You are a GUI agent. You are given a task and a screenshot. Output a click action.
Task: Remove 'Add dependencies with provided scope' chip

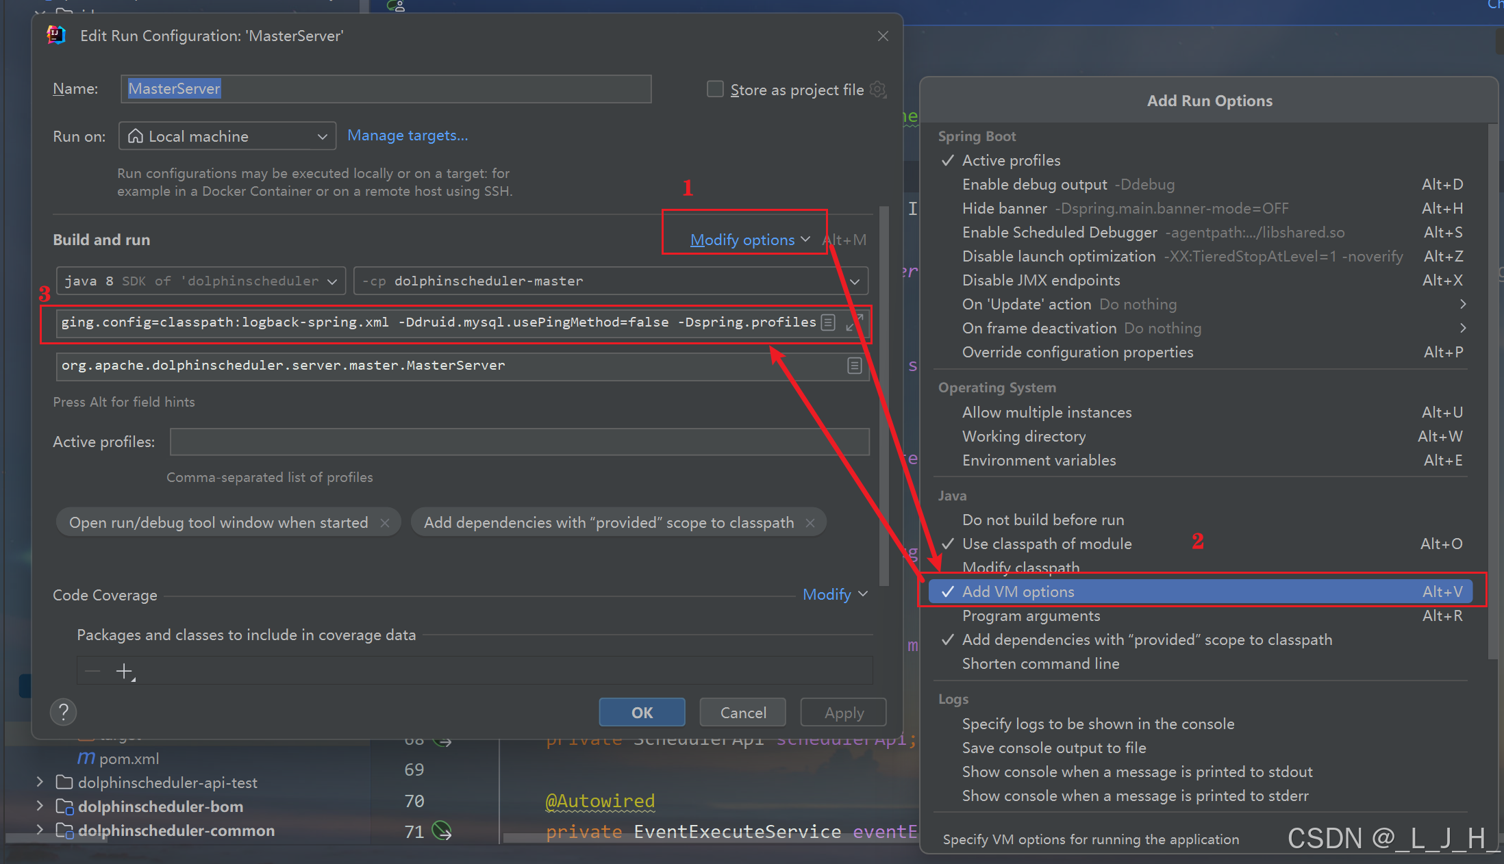810,523
